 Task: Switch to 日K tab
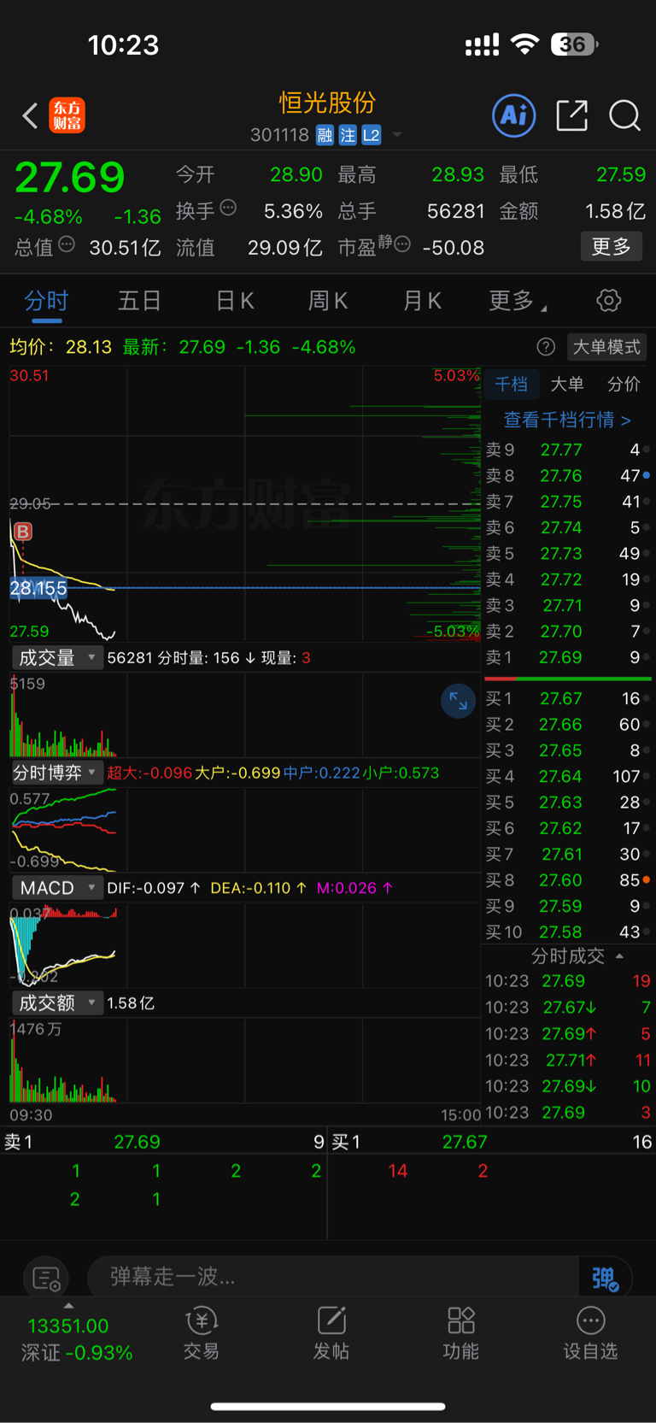click(235, 301)
